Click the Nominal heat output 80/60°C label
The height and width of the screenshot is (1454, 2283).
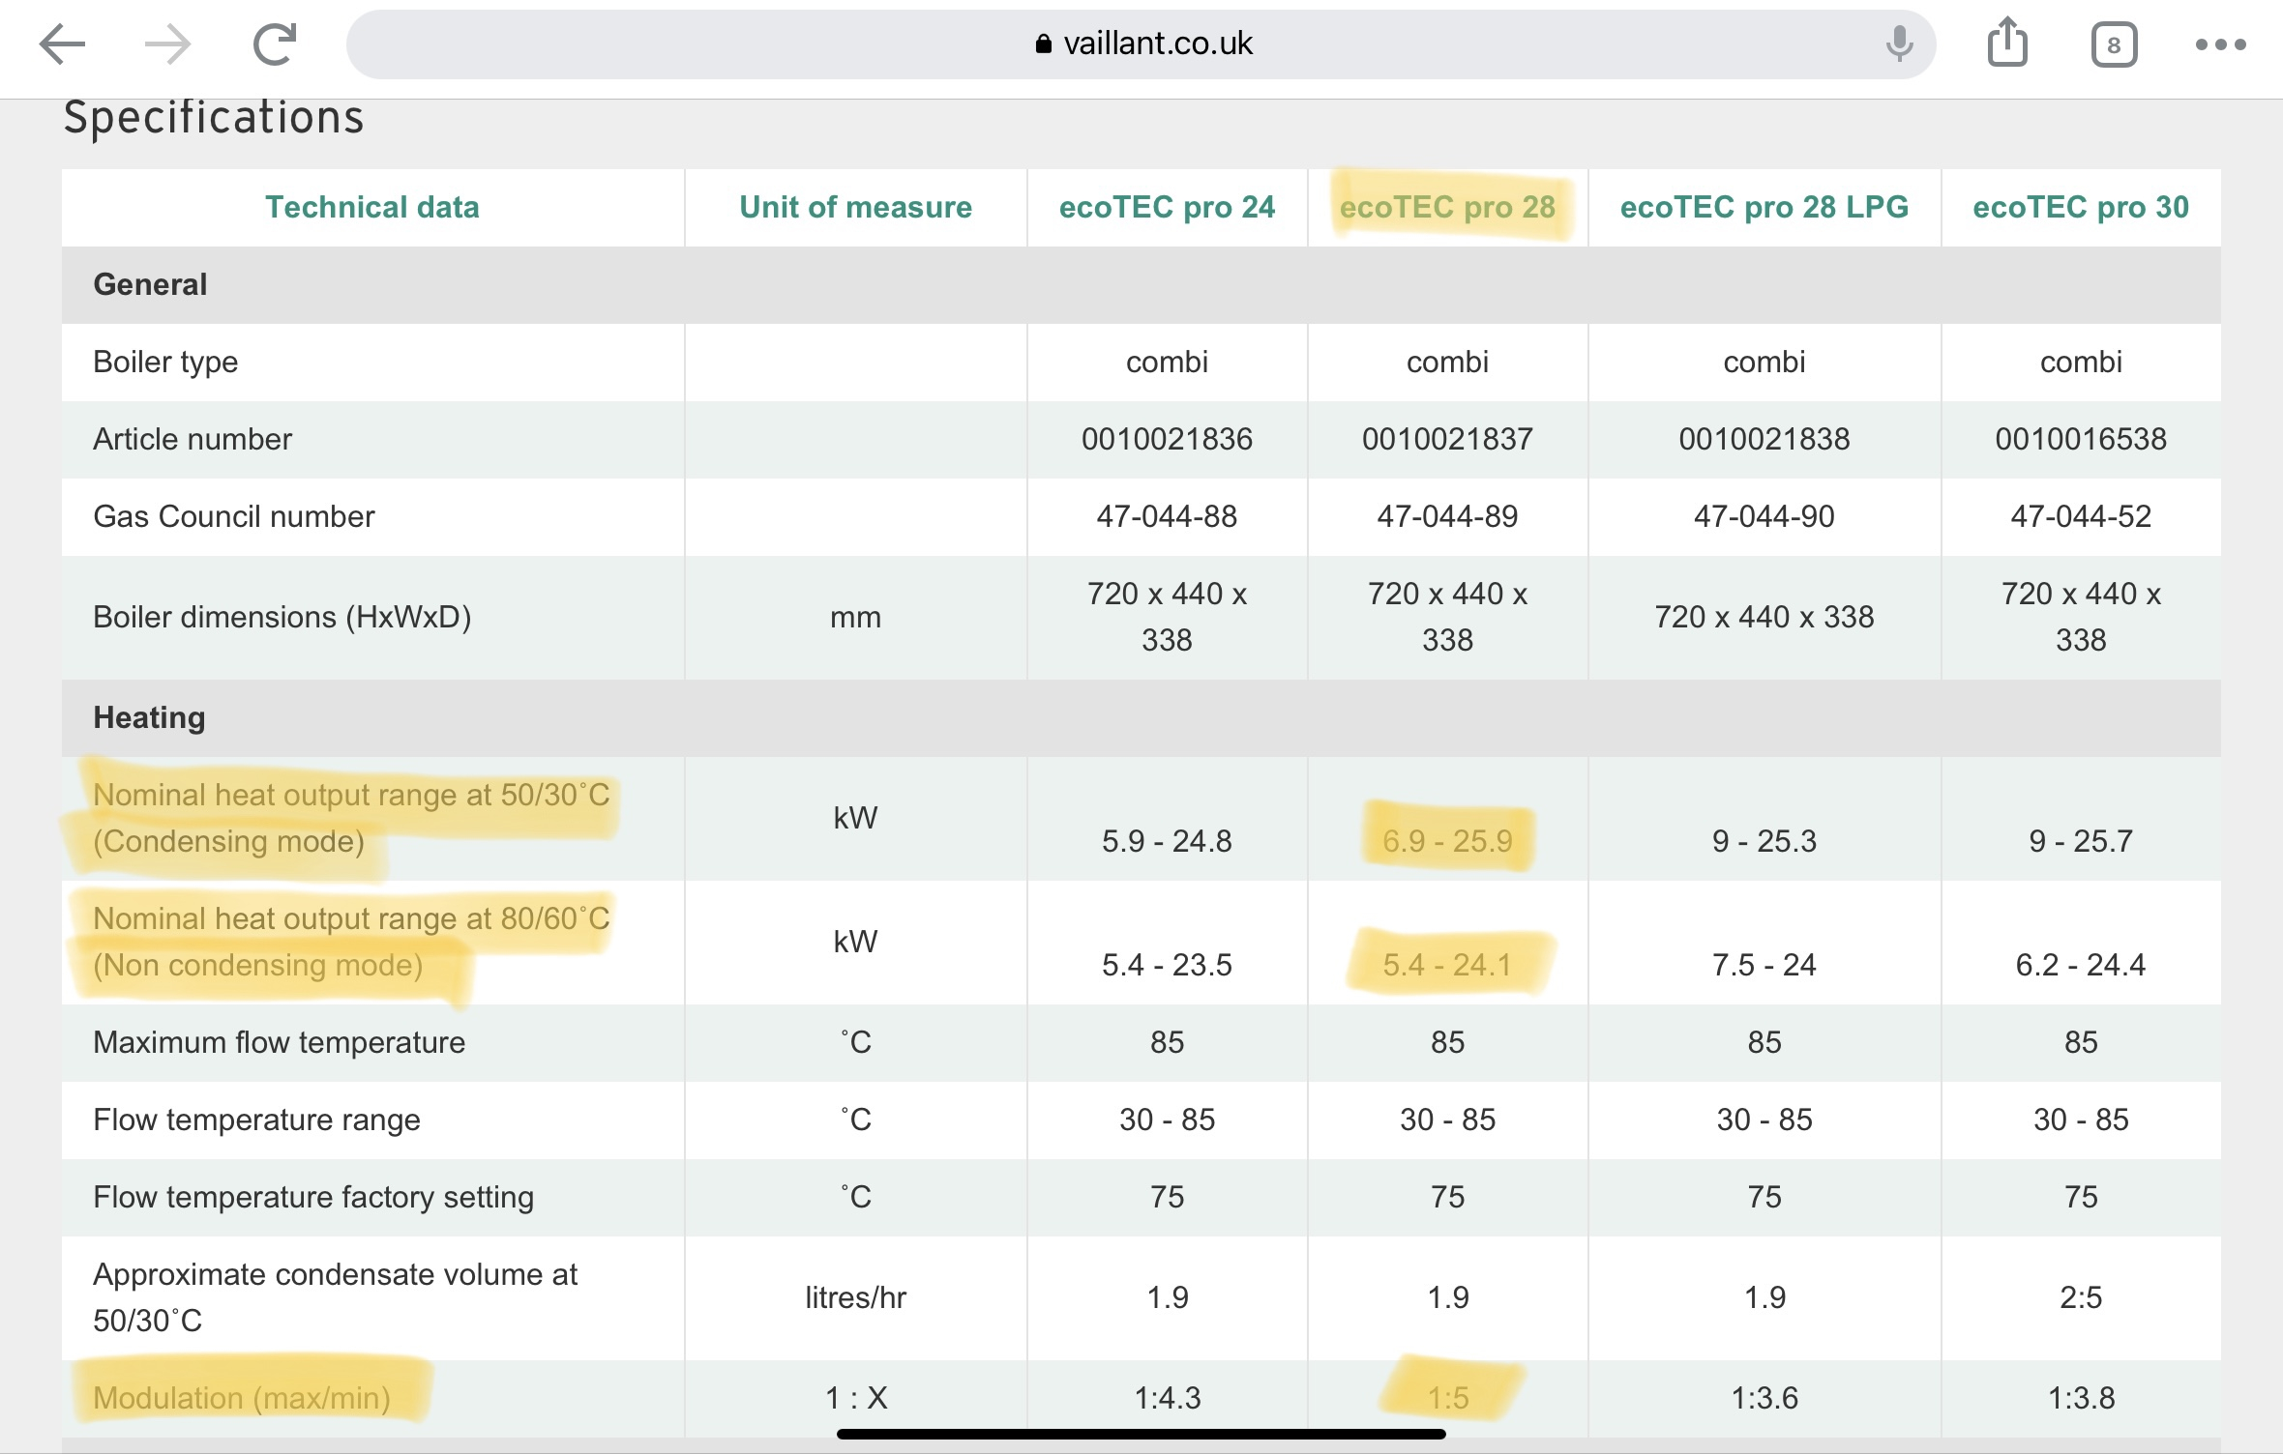tap(351, 942)
